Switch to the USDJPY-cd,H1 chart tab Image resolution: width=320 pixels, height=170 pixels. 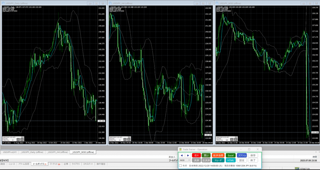click(10, 152)
